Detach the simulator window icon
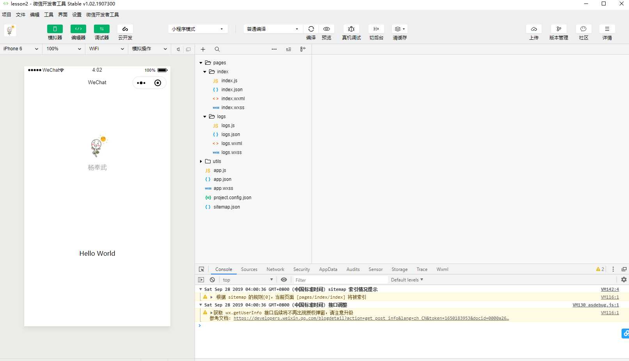The height and width of the screenshot is (361, 629). [188, 49]
